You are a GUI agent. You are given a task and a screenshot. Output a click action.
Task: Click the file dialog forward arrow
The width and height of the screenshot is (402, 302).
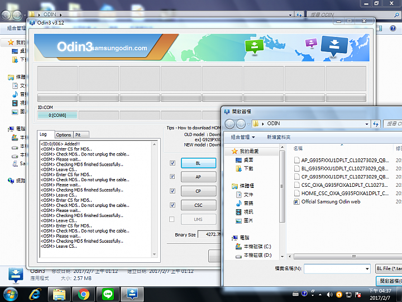tap(241, 124)
